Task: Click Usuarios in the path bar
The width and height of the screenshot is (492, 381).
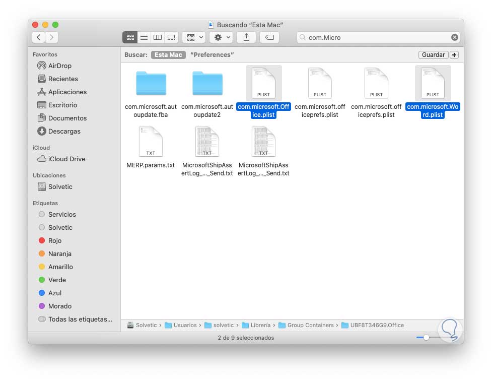Action: 181,326
